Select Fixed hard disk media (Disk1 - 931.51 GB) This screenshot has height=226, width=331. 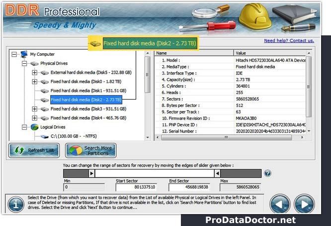coord(88,91)
